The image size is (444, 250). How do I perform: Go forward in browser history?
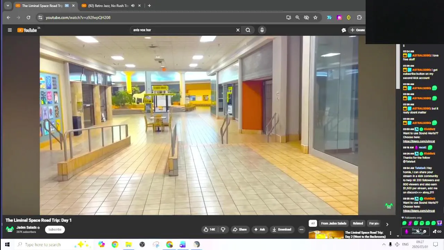pyautogui.click(x=18, y=17)
